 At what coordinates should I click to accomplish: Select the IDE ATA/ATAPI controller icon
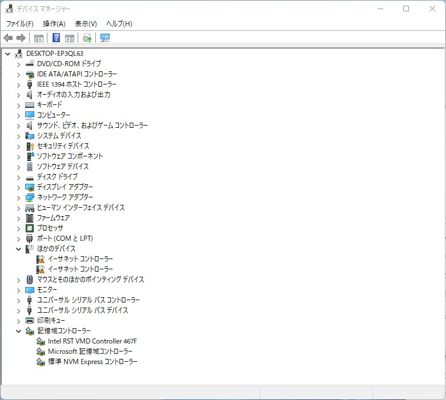pyautogui.click(x=30, y=74)
